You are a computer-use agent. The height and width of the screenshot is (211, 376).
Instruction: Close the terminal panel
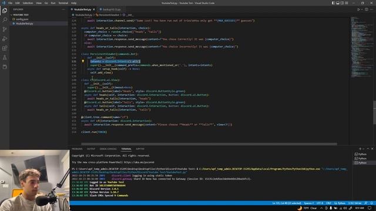(x=372, y=149)
